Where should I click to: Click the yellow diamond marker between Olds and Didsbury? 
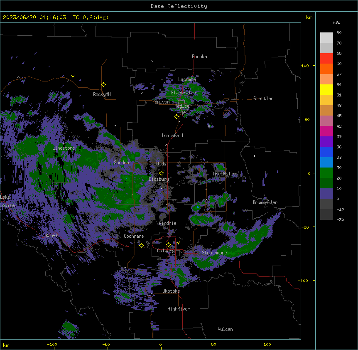click(x=161, y=173)
